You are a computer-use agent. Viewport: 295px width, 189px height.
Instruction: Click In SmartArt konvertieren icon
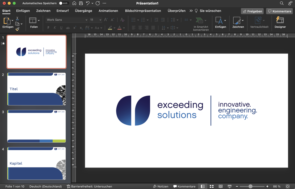pyautogui.click(x=199, y=20)
